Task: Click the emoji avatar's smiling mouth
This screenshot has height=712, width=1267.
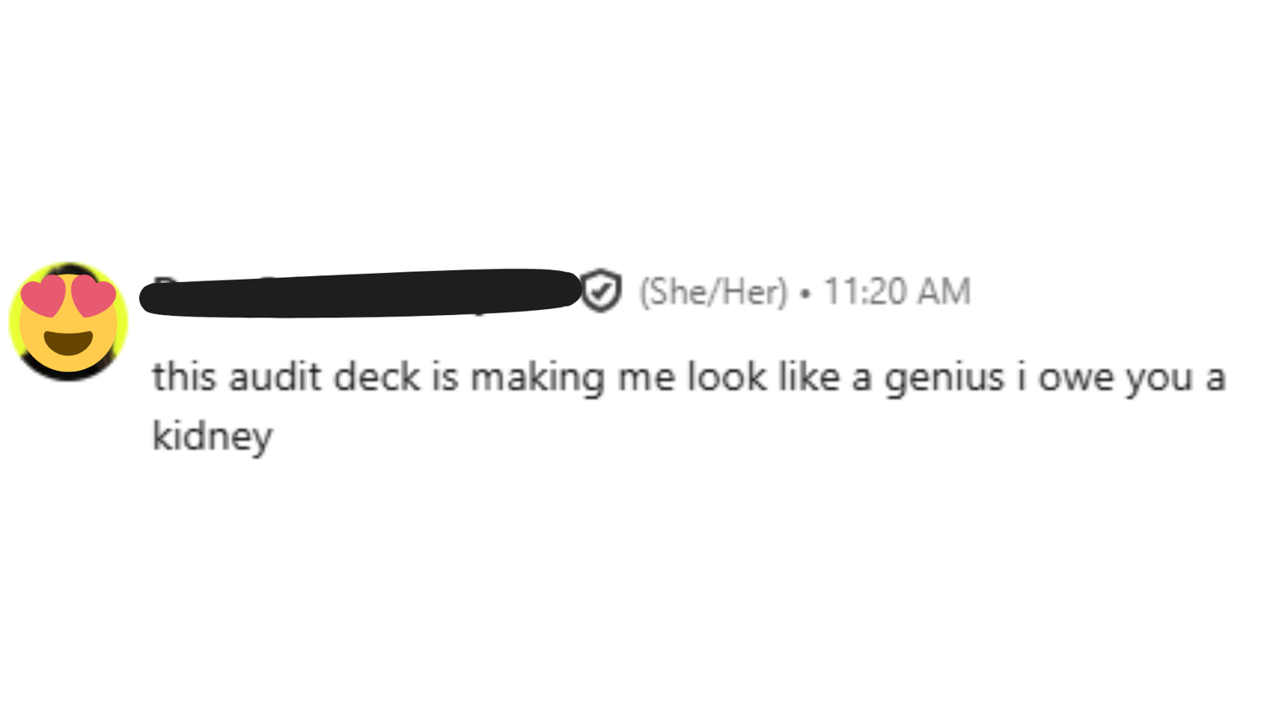Action: coord(68,342)
